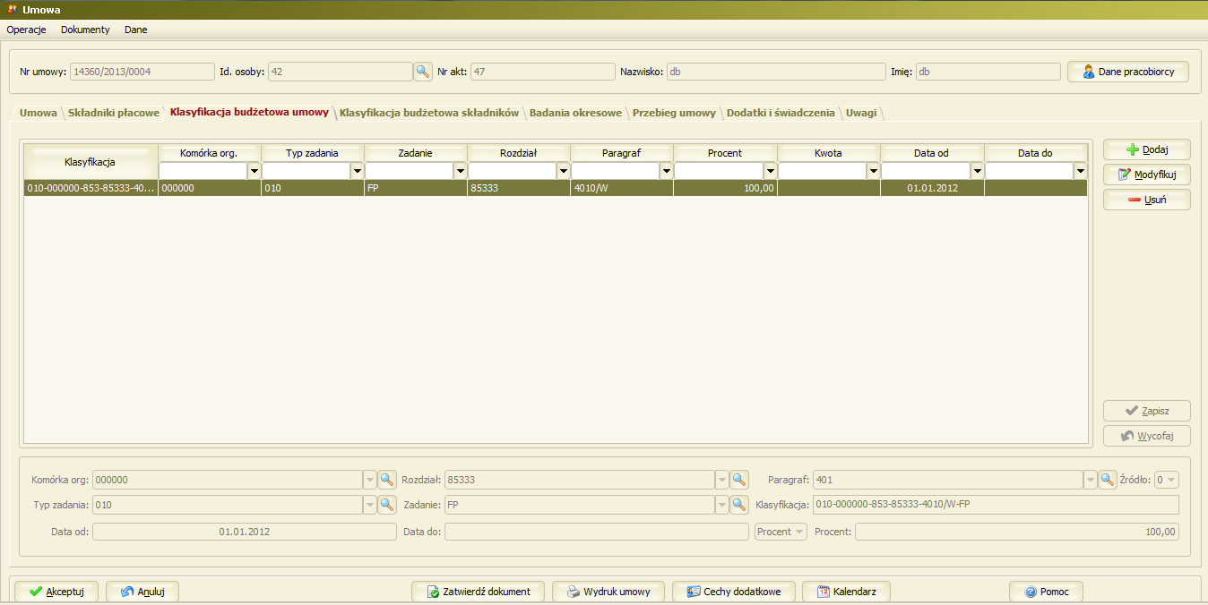Cancel using the Anuluj button
Screen dimensions: 1208x605
click(x=142, y=592)
